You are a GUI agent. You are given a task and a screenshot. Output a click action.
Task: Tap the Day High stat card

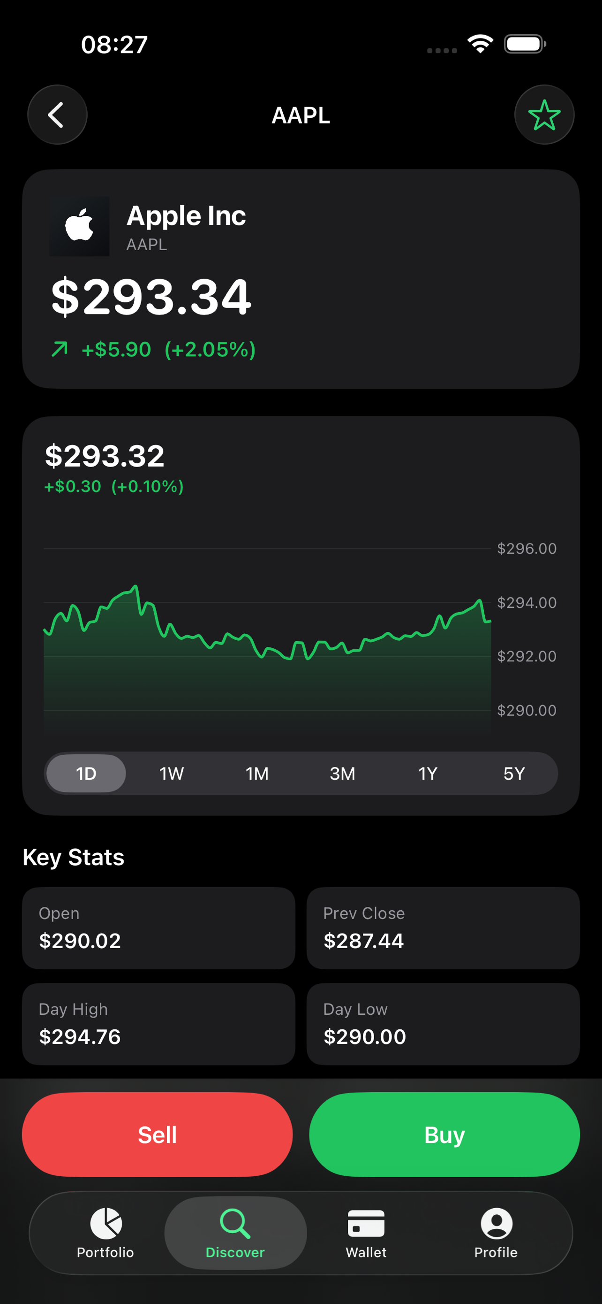(159, 1024)
